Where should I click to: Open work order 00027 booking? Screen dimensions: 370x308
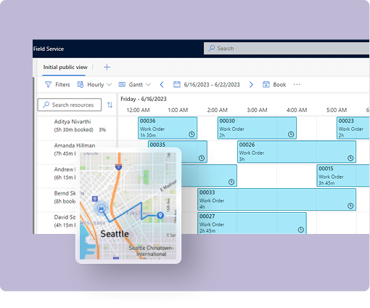coord(252,223)
